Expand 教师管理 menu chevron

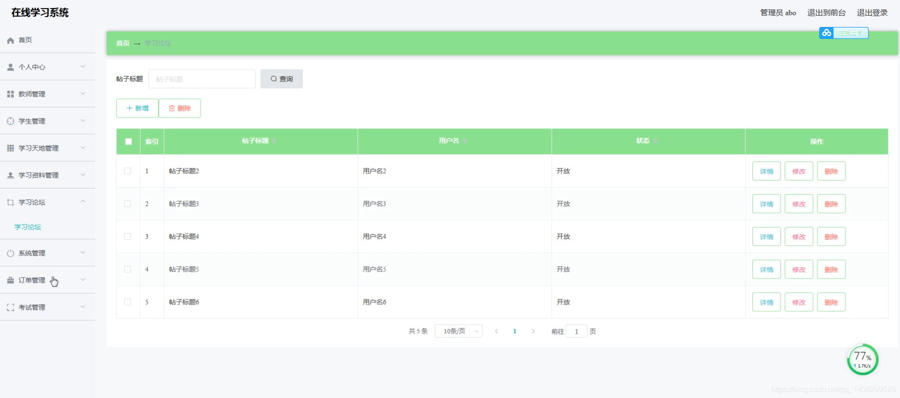(83, 94)
